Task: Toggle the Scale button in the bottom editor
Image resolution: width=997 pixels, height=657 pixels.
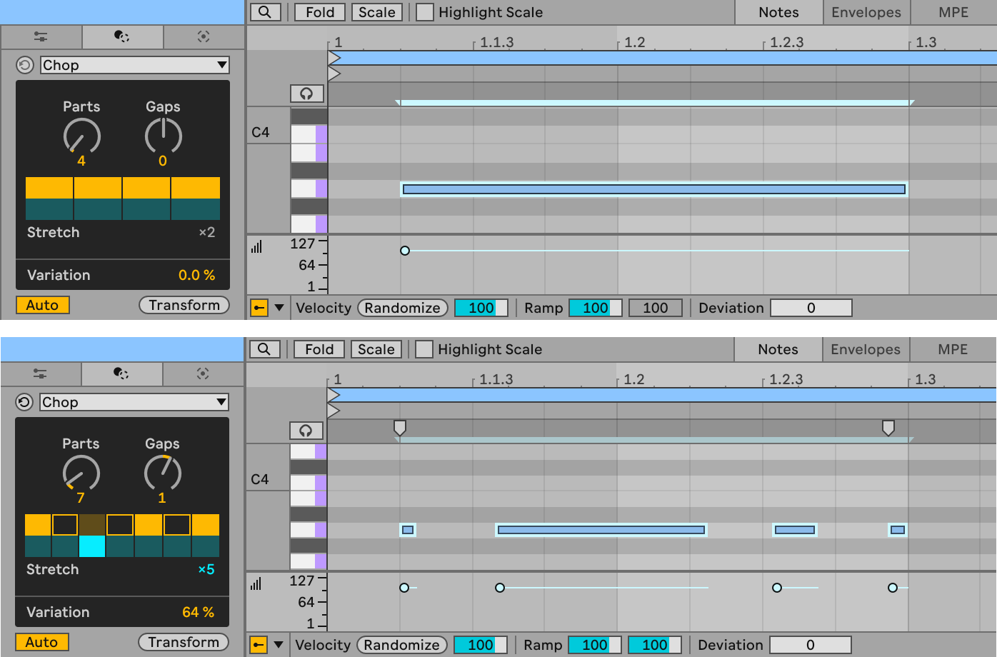Action: click(376, 349)
